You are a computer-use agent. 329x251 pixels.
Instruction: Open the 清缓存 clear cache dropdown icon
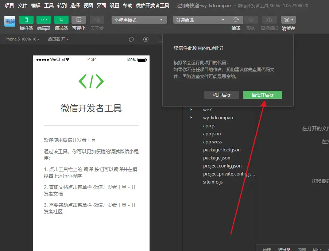pos(289,20)
